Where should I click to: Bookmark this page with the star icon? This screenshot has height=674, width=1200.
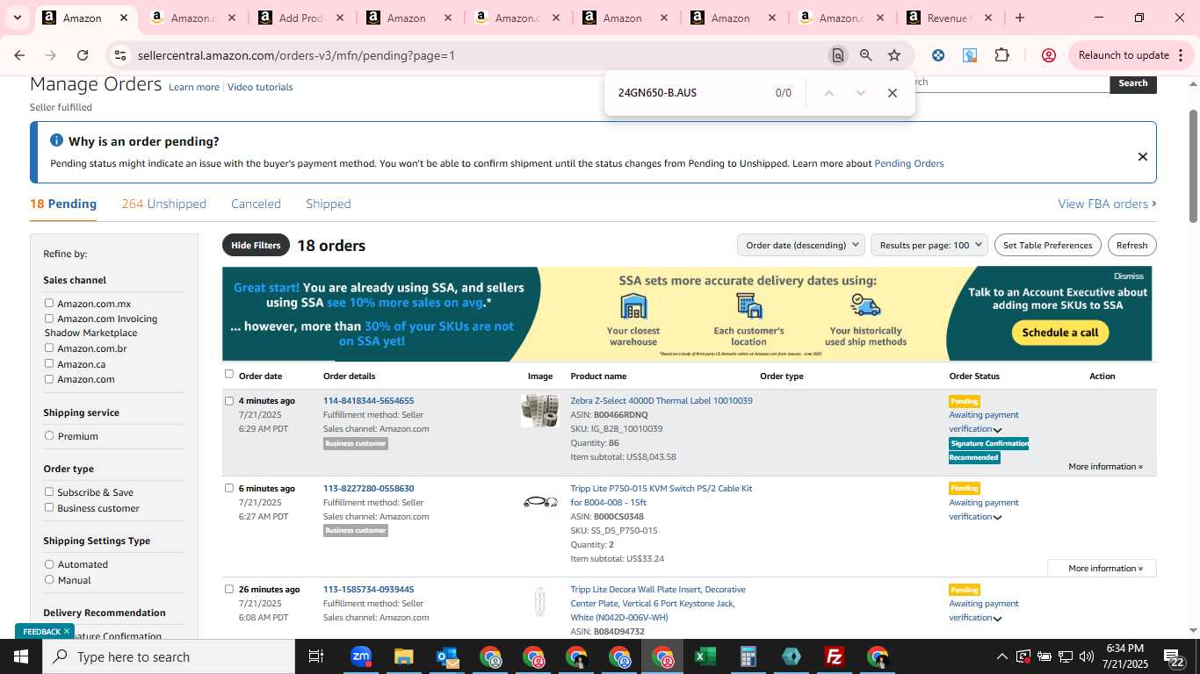pos(894,55)
